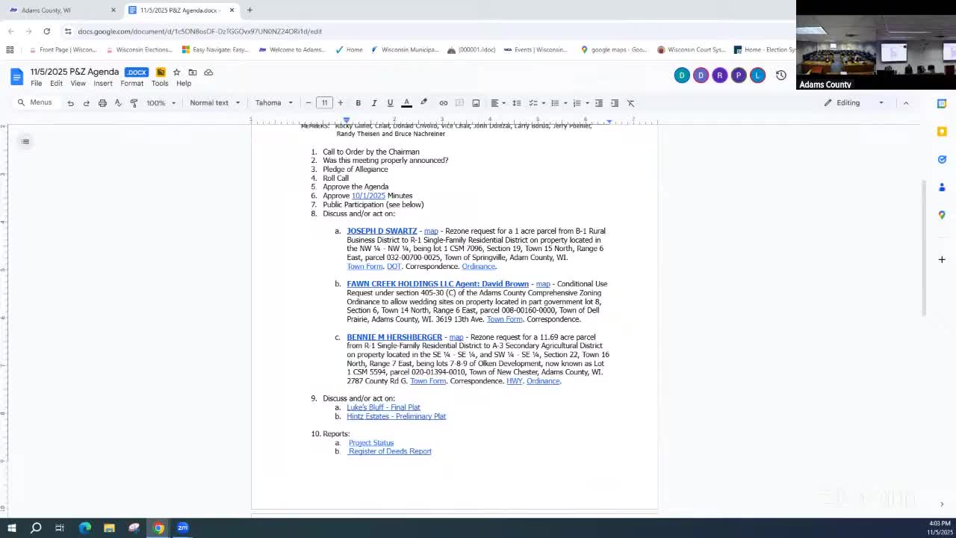956x538 pixels.
Task: Expand the Normal text style dropdown
Action: click(214, 103)
